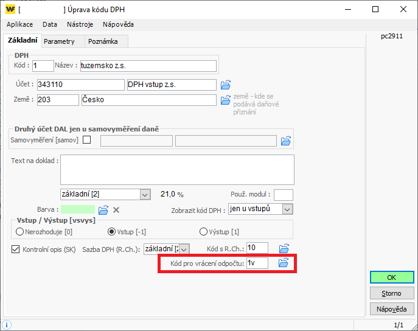Select the Nerozhoduje [0] radio option
Image resolution: width=418 pixels, height=331 pixels.
20,232
